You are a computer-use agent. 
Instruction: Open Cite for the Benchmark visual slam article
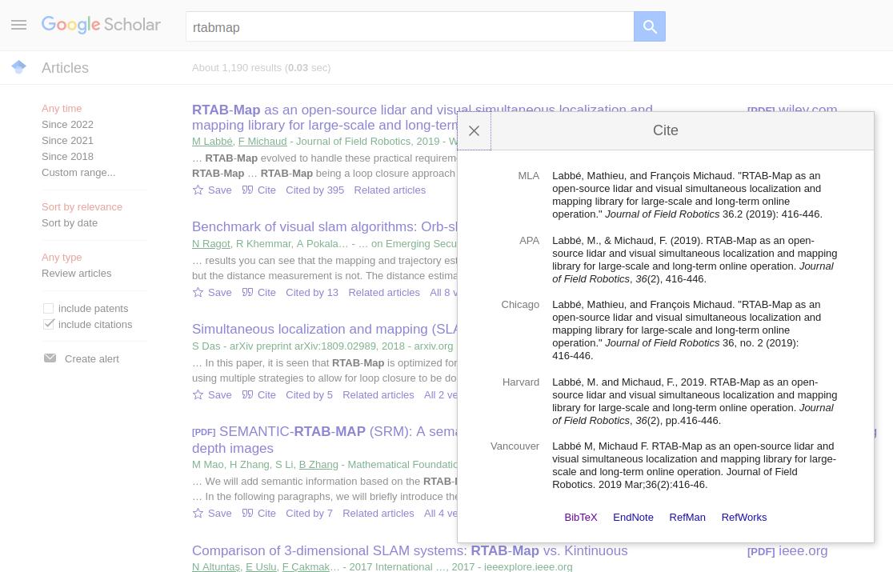pyautogui.click(x=259, y=292)
